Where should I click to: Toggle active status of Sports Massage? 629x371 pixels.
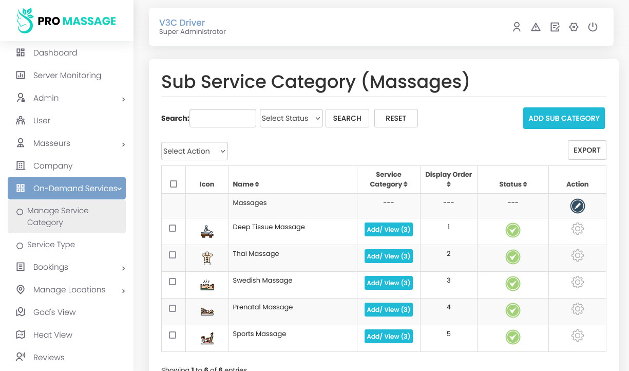pyautogui.click(x=512, y=337)
